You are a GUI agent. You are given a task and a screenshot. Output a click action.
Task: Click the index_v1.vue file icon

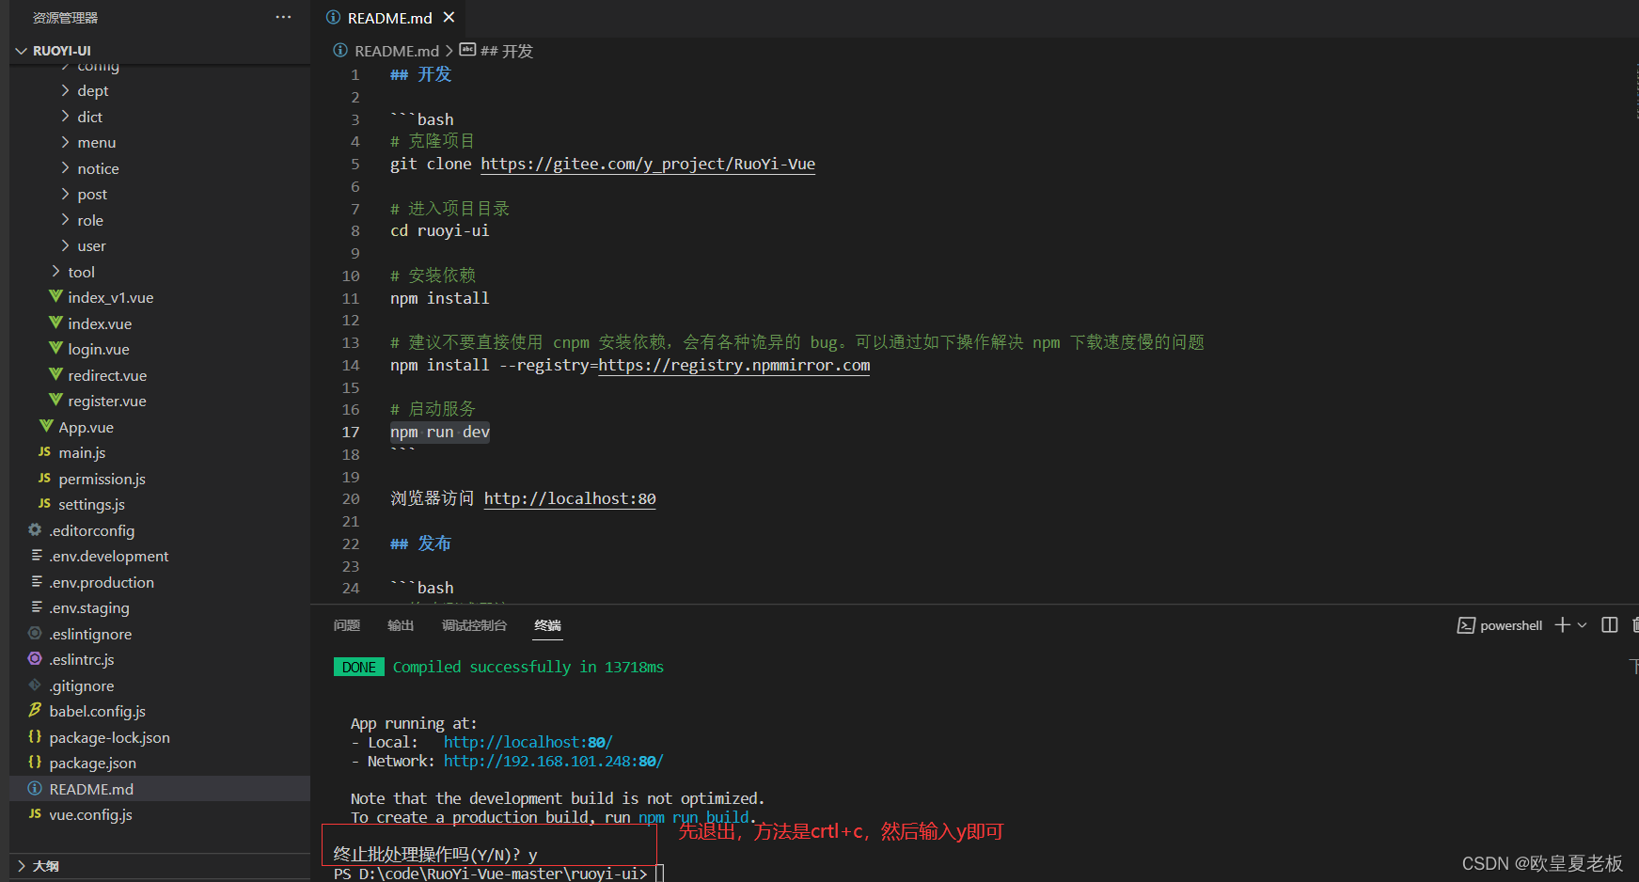pos(55,297)
